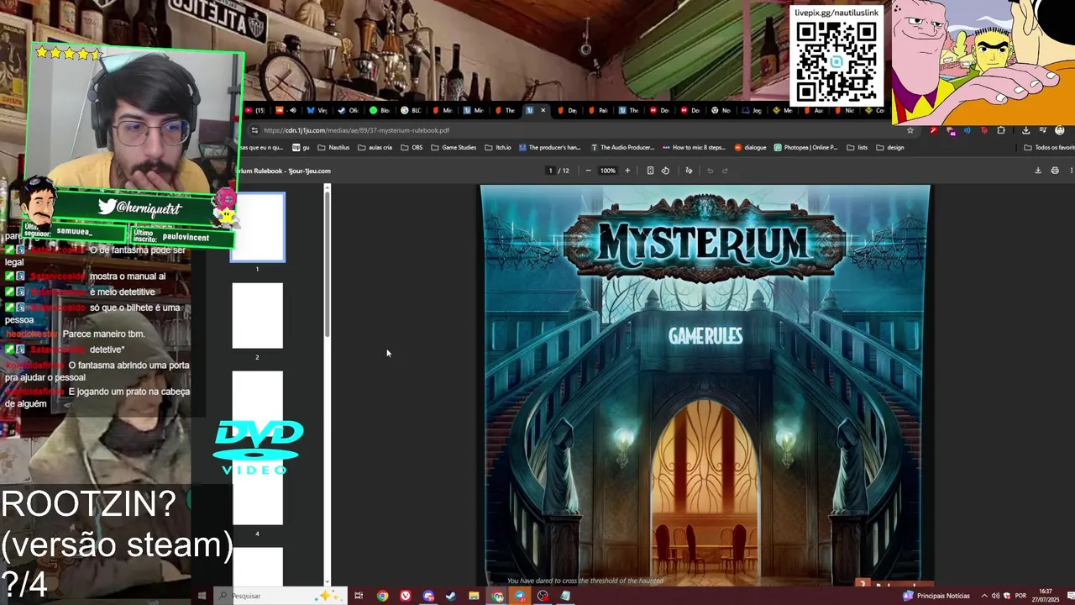Open The Audio Producer bookmark
Viewport: 1075px width, 605px height.
[x=622, y=147]
